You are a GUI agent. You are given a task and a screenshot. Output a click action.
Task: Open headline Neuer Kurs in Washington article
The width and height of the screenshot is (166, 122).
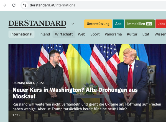click(x=75, y=93)
